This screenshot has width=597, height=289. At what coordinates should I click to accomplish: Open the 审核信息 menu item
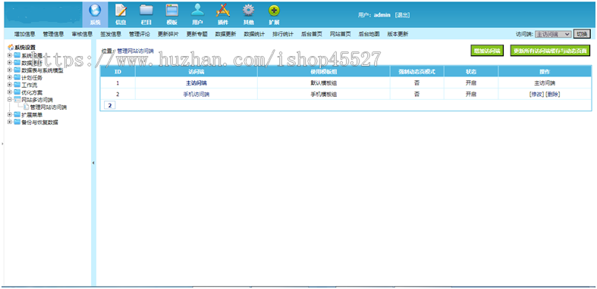point(82,34)
